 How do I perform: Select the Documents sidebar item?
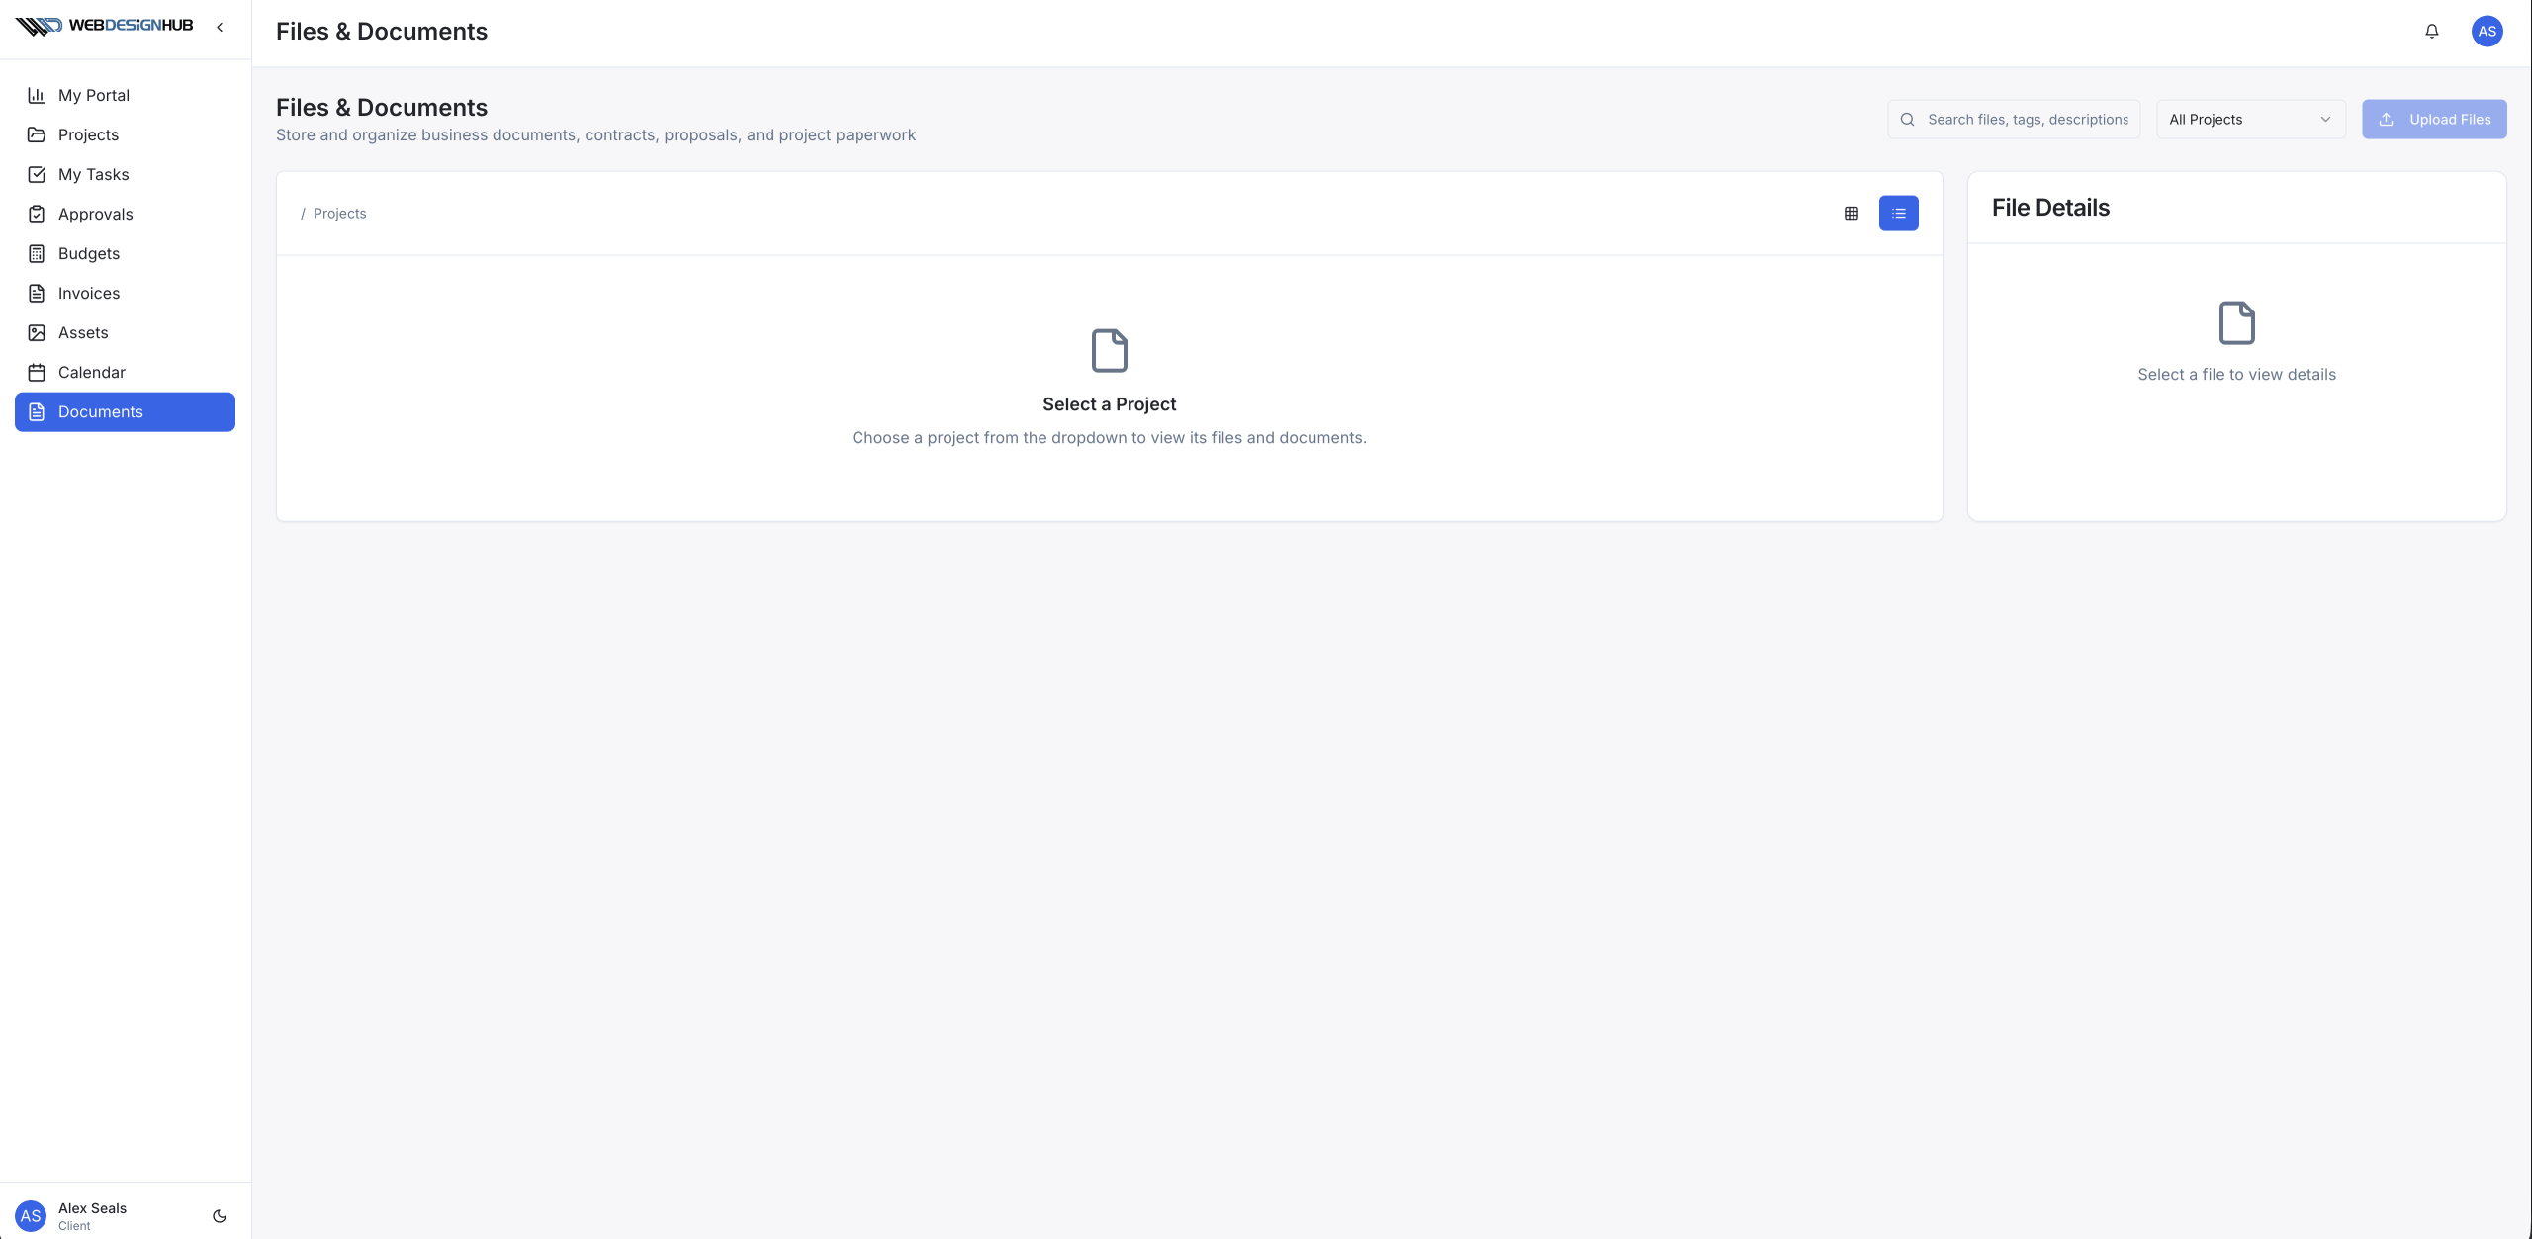pos(125,411)
